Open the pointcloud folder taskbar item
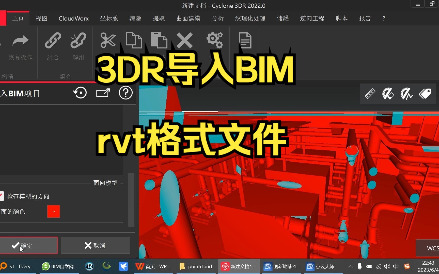This screenshot has height=274, width=439. tap(196, 266)
